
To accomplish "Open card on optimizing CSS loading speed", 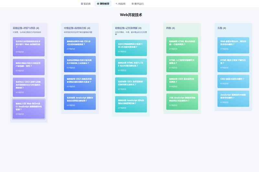I will point(80,45).
